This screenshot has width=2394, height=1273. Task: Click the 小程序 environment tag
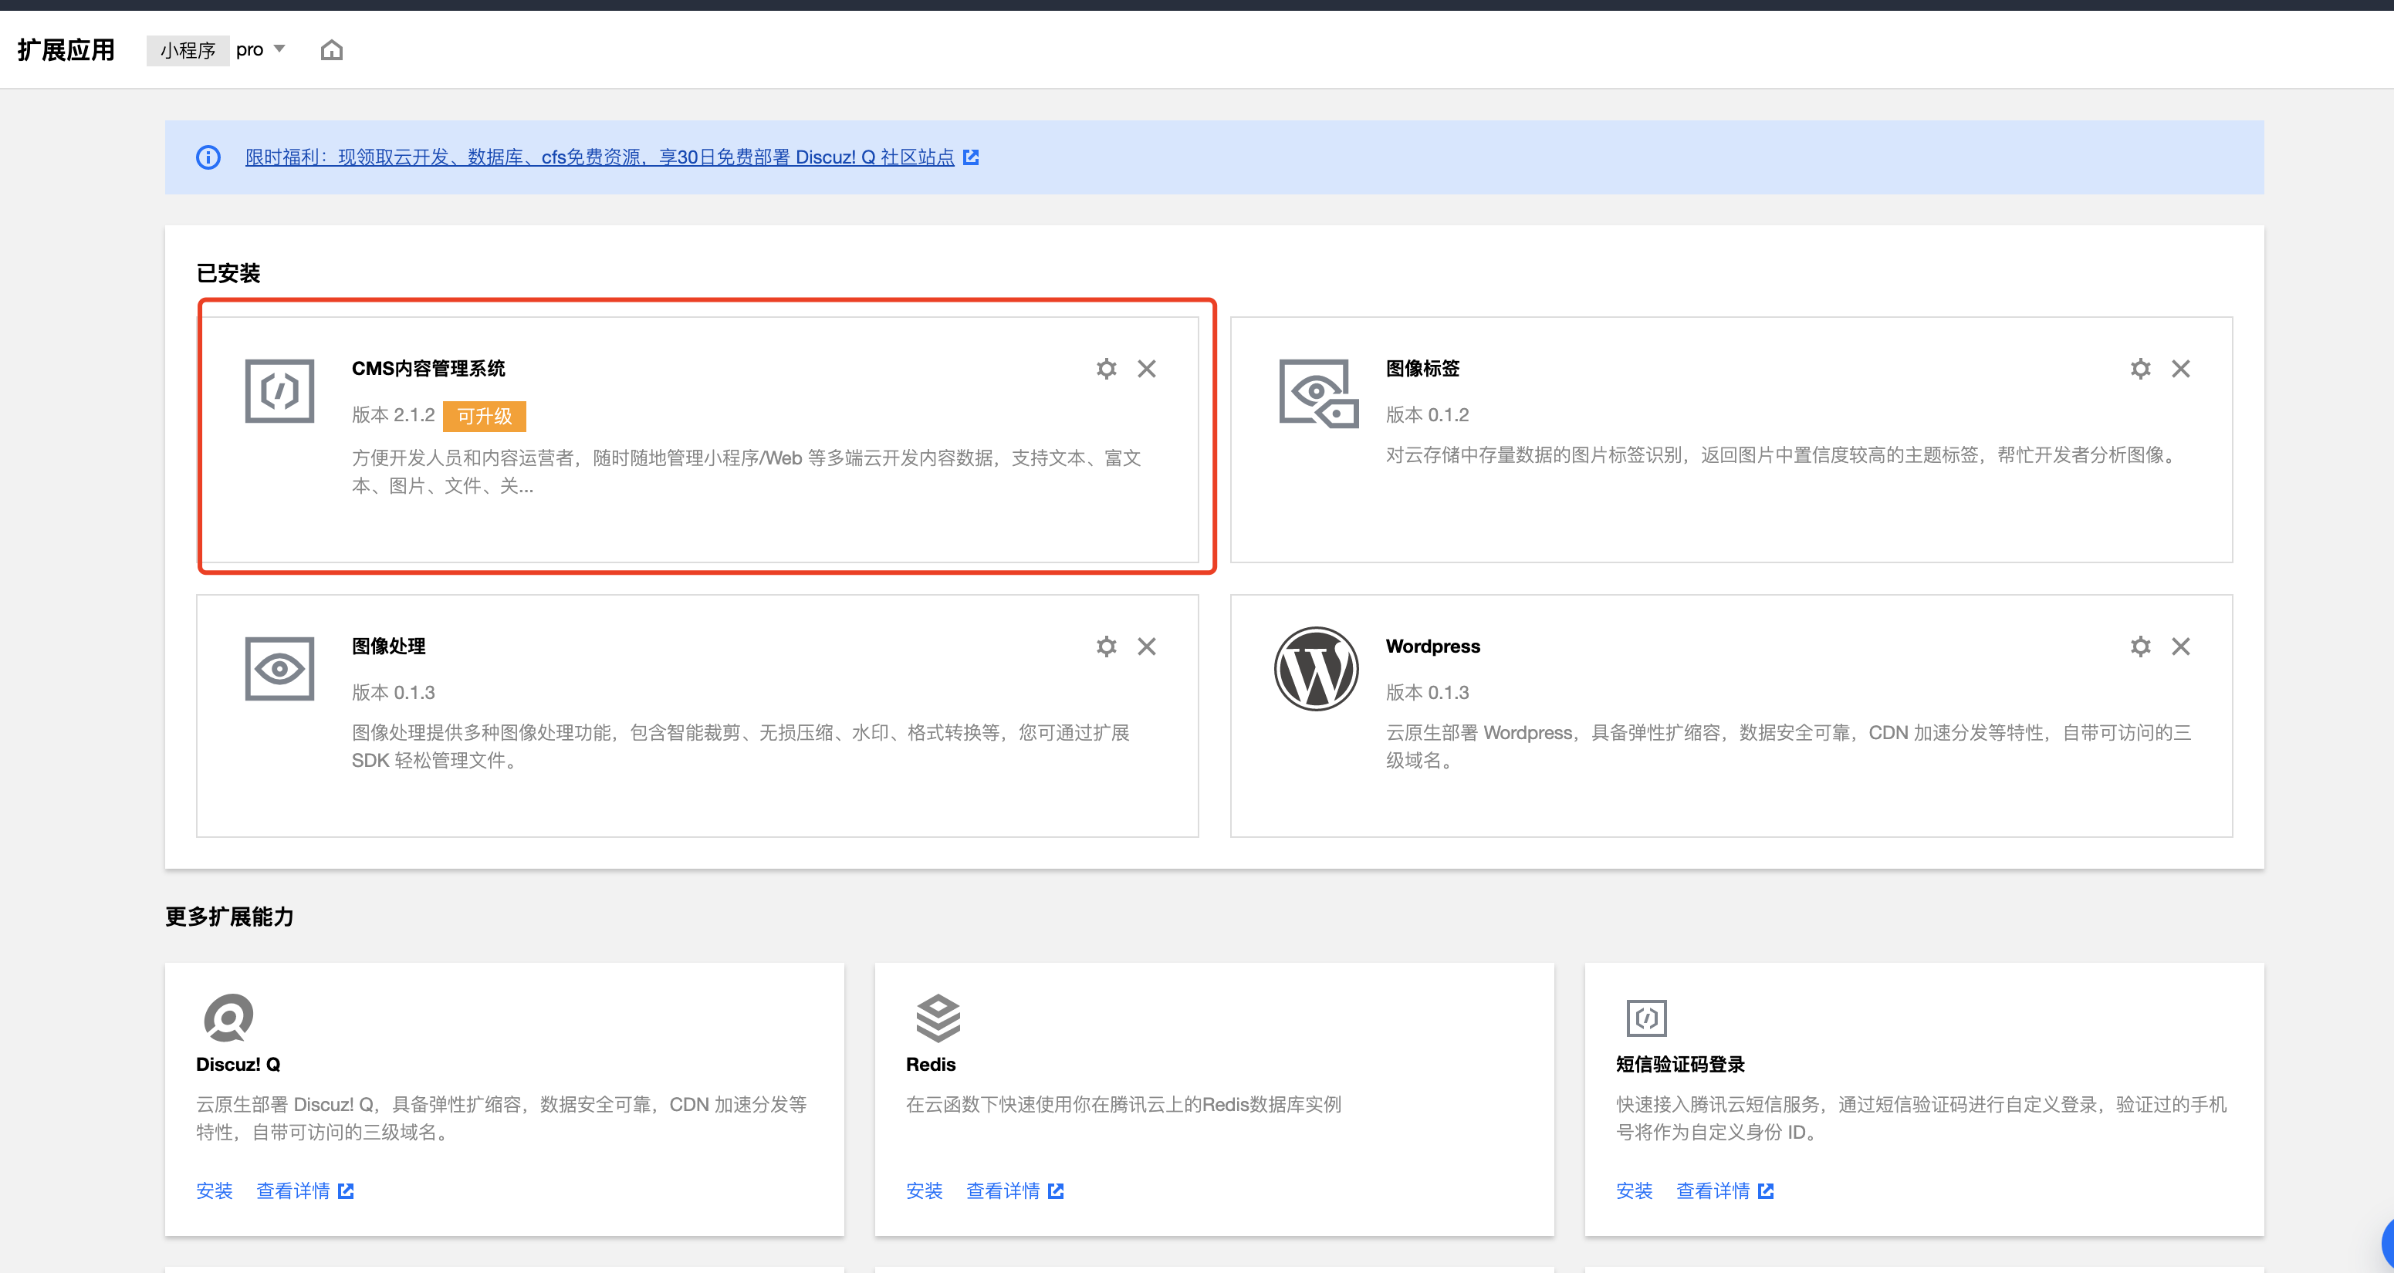pyautogui.click(x=188, y=50)
